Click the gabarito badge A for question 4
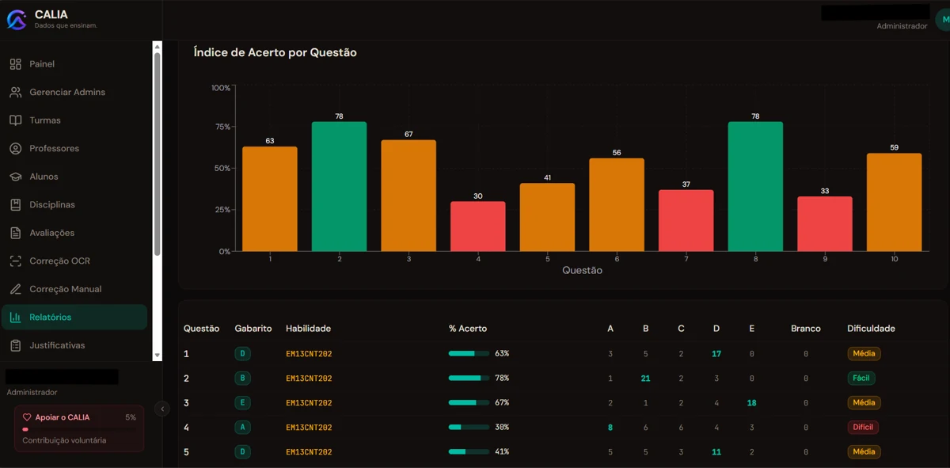The image size is (950, 468). point(242,428)
